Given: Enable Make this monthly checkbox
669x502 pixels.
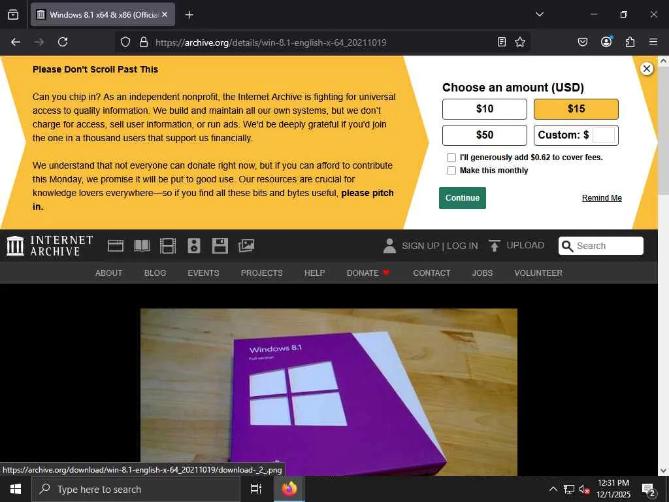Looking at the screenshot, I should pos(451,171).
